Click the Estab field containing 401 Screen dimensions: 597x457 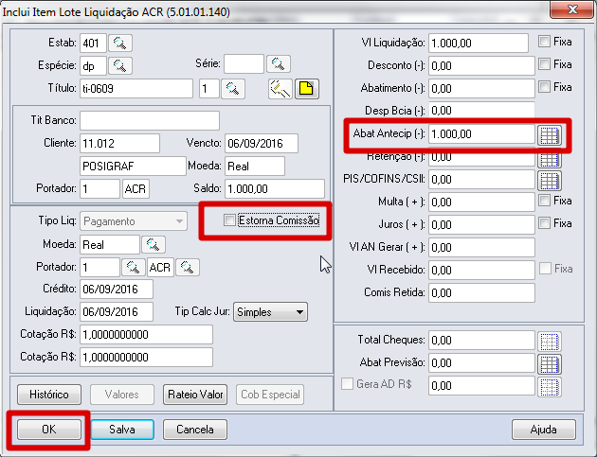point(93,43)
